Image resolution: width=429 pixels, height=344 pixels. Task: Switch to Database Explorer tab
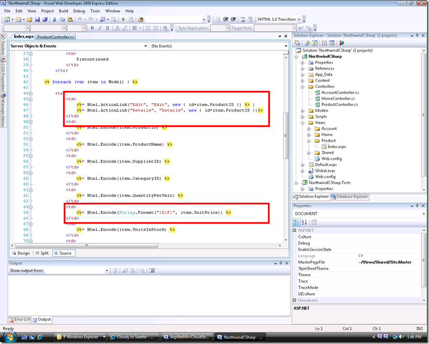click(x=350, y=196)
